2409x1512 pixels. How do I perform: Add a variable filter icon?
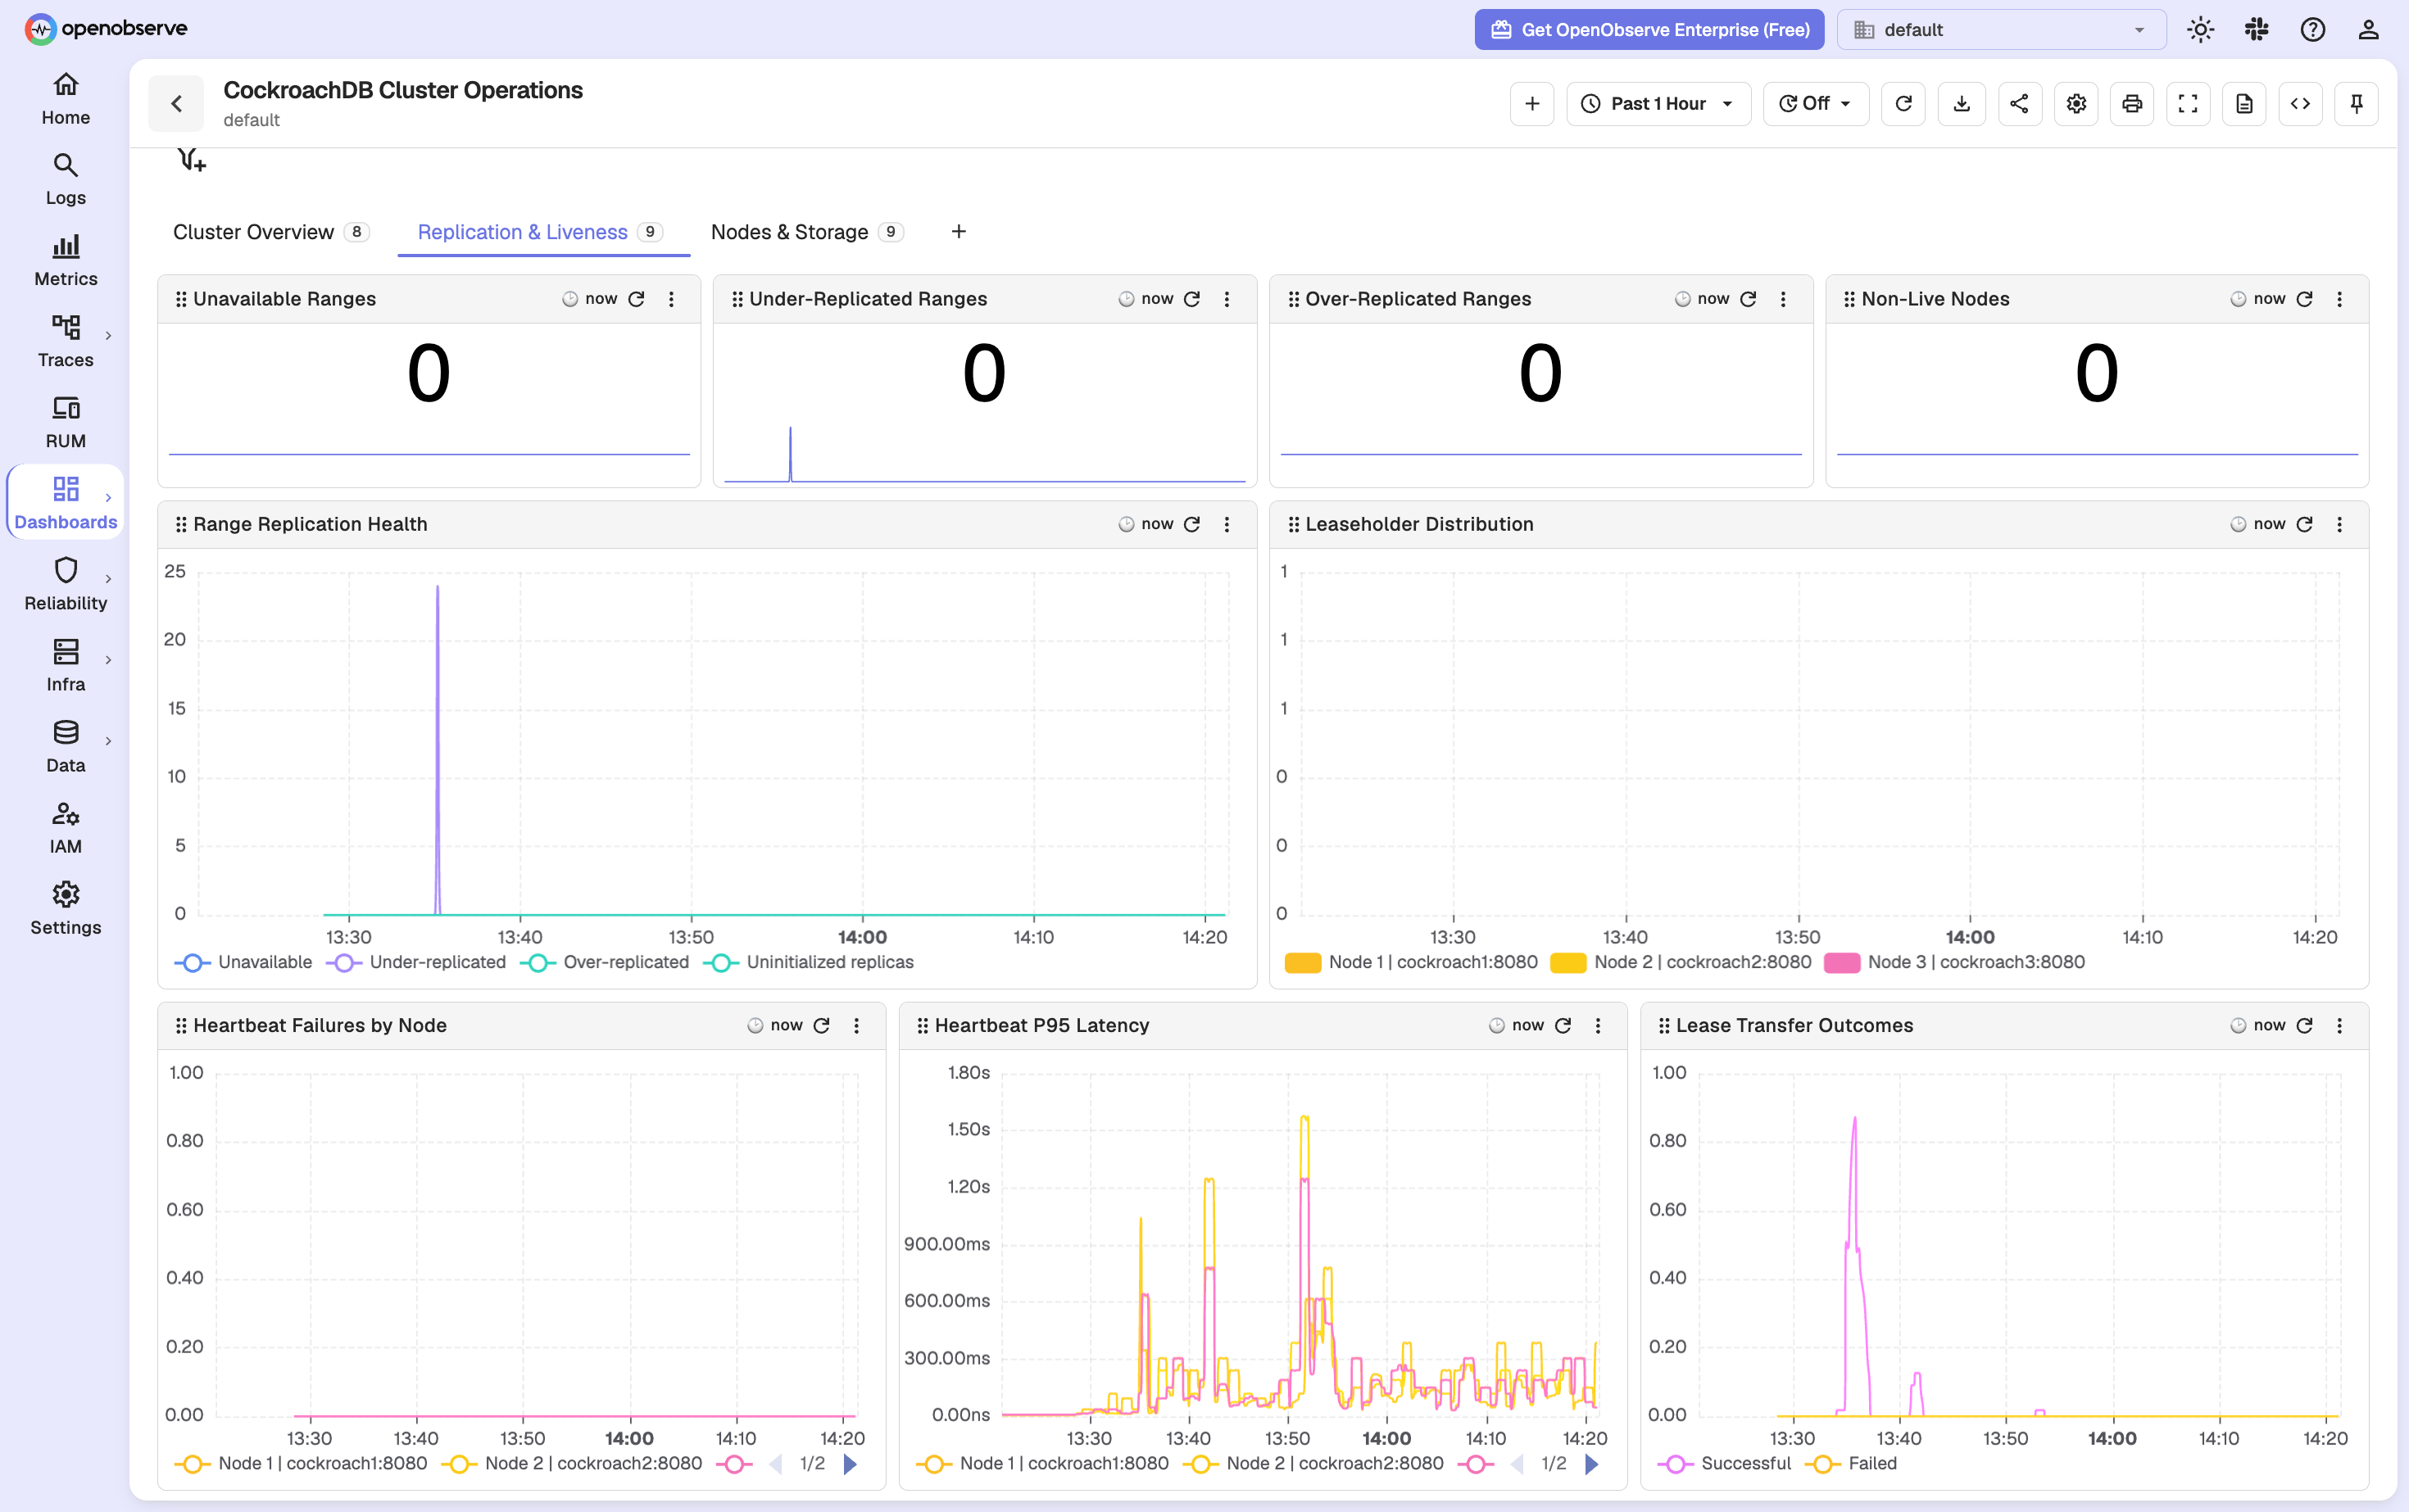click(x=191, y=160)
